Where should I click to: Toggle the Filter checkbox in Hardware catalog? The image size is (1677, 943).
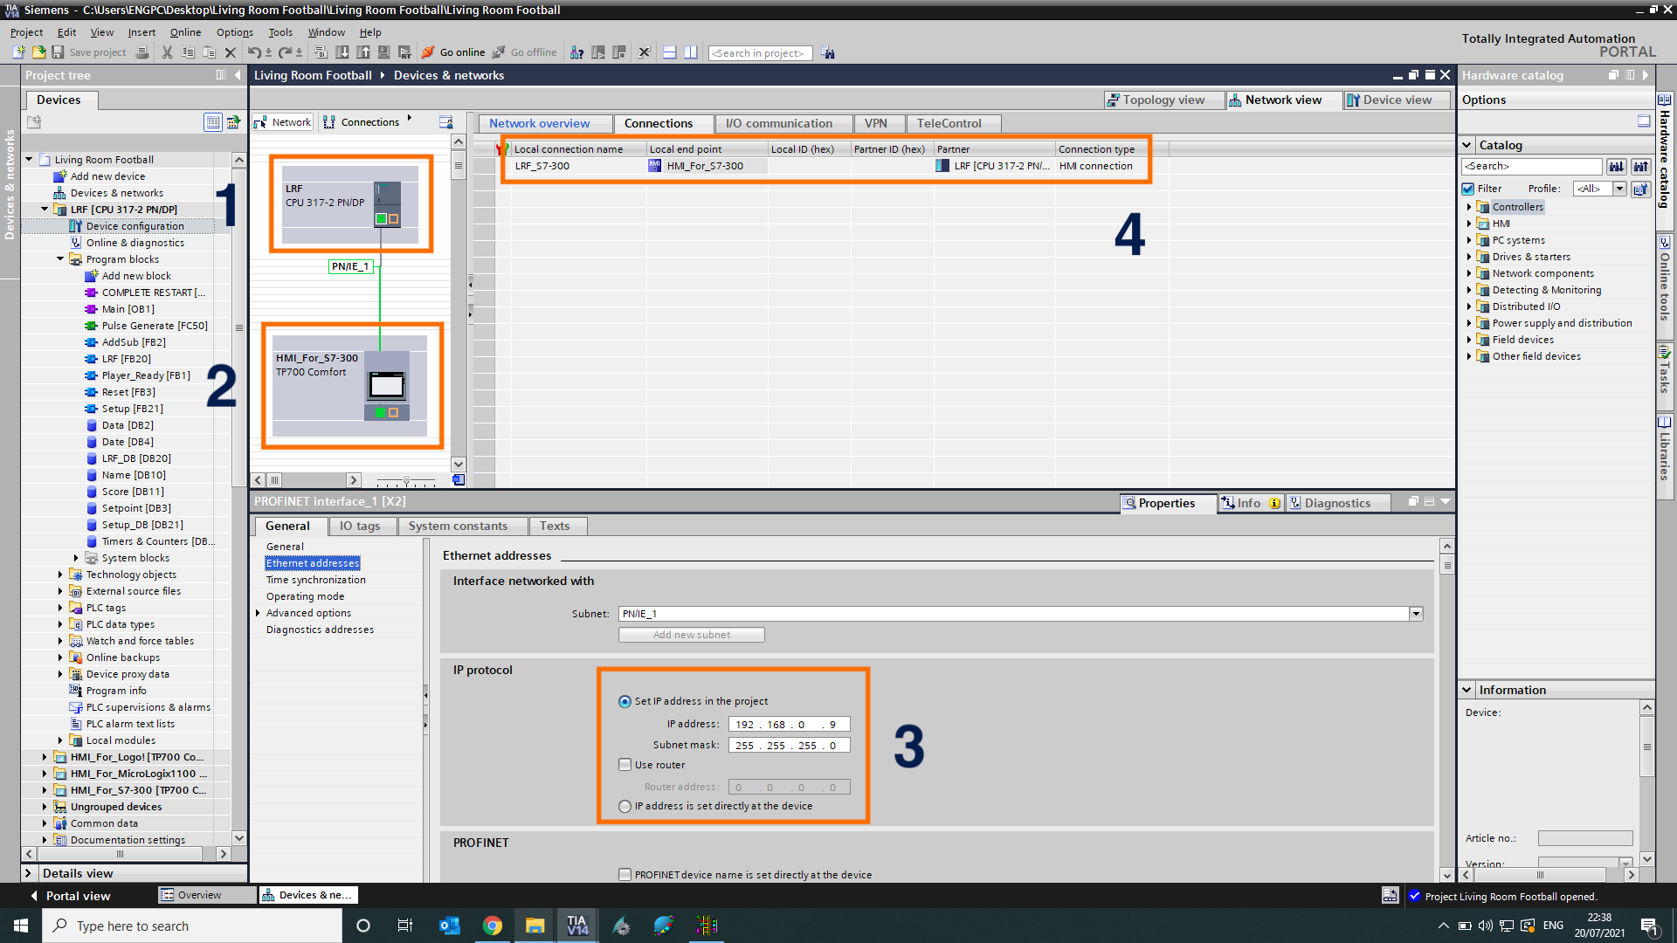tap(1469, 189)
